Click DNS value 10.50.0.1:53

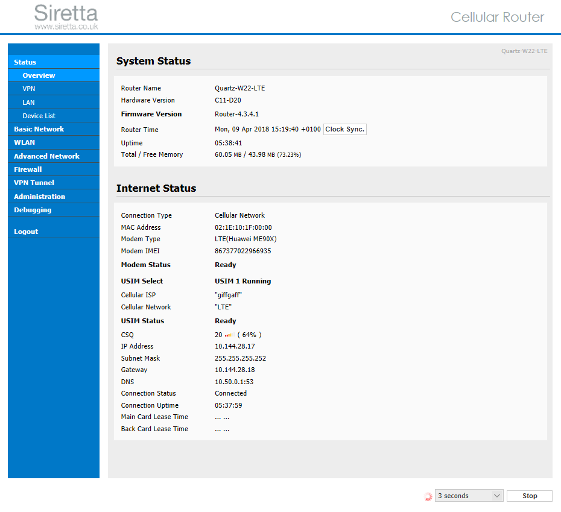(x=234, y=382)
